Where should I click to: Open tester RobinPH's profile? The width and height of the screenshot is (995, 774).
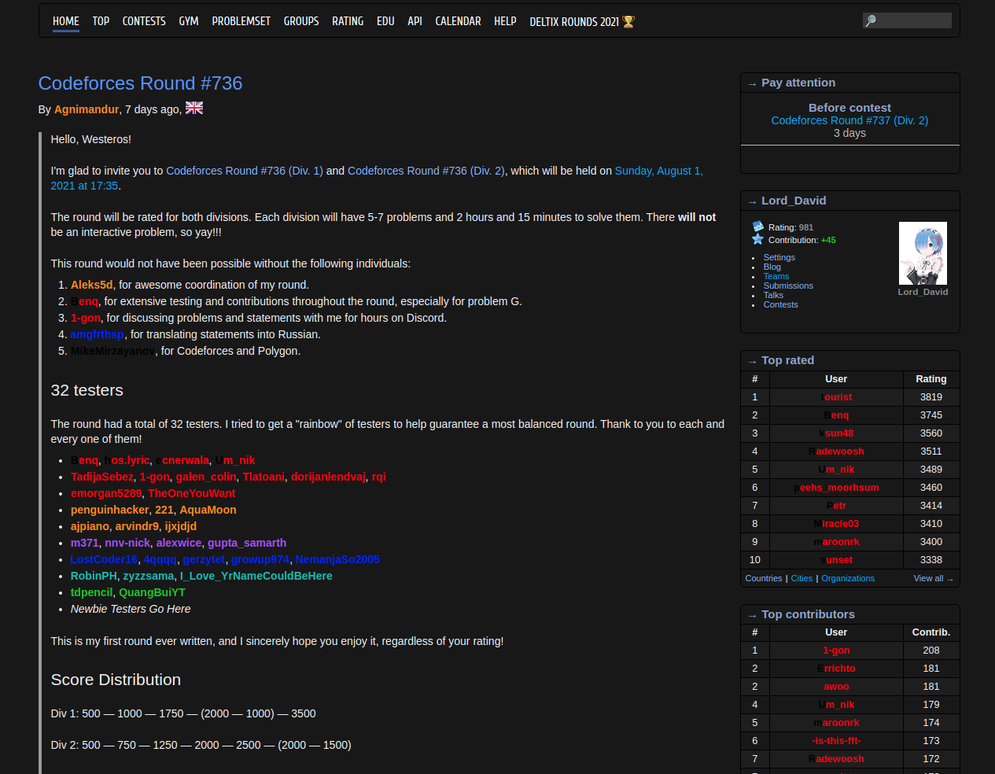pos(94,576)
